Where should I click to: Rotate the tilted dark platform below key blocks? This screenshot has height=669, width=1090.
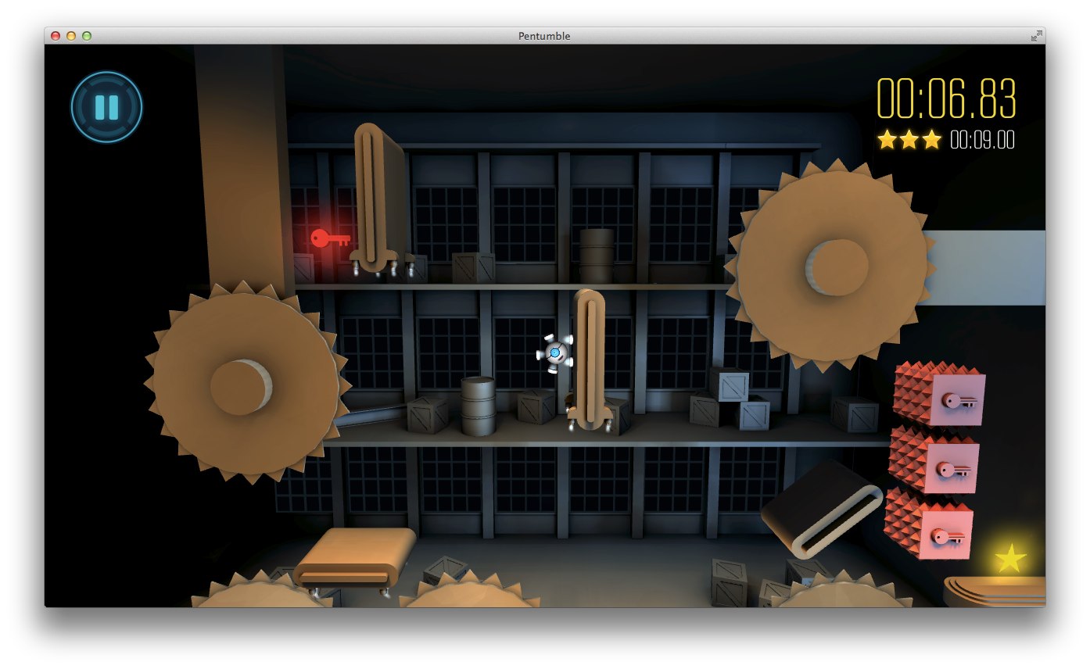pos(823,509)
